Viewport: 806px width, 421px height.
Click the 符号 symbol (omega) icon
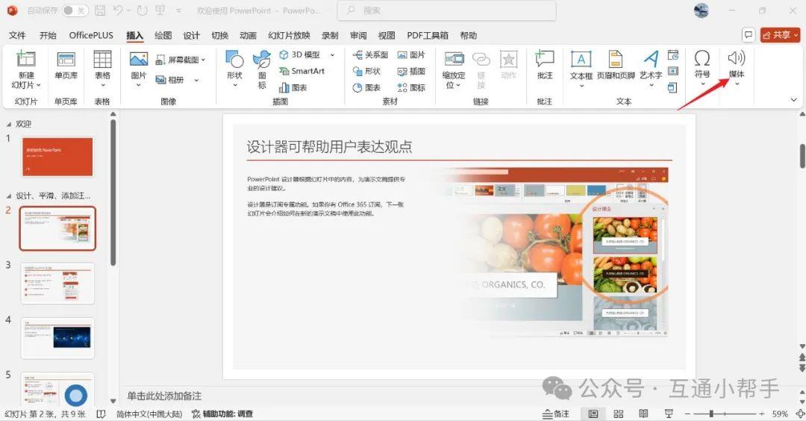pyautogui.click(x=702, y=58)
